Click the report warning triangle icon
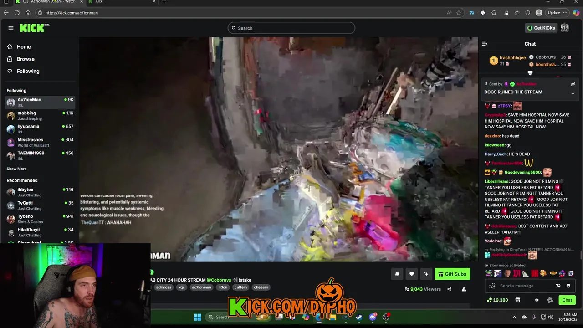The width and height of the screenshot is (583, 328). click(464, 289)
